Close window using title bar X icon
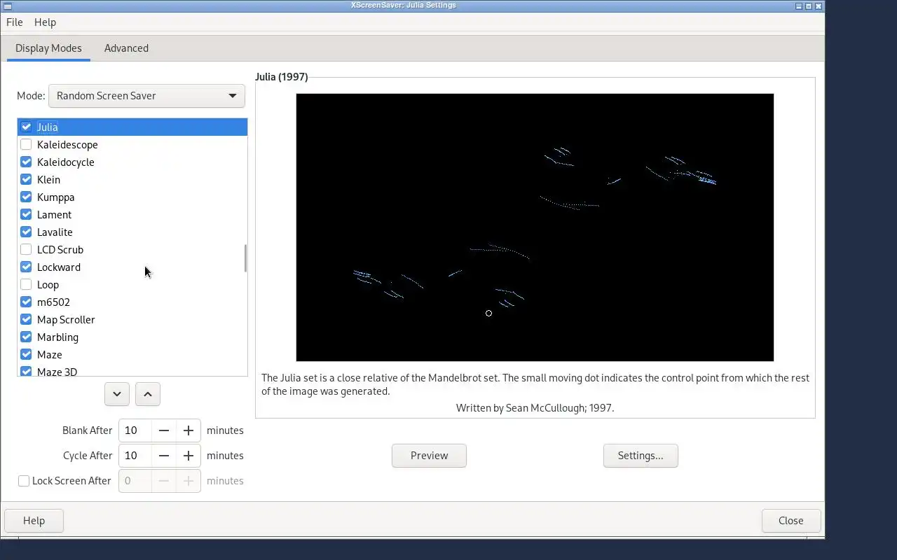897x560 pixels. pyautogui.click(x=819, y=6)
